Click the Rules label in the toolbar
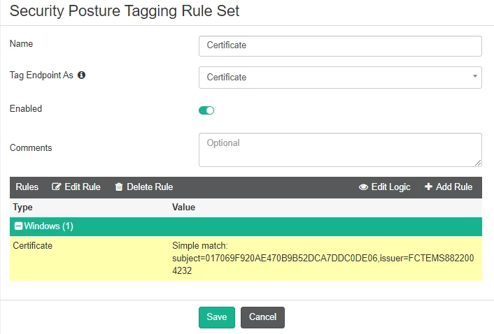494x334 pixels. point(27,187)
